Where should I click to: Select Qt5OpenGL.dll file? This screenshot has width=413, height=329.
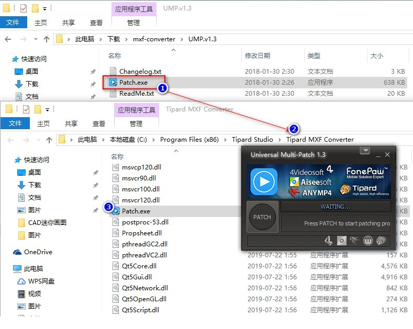144,299
